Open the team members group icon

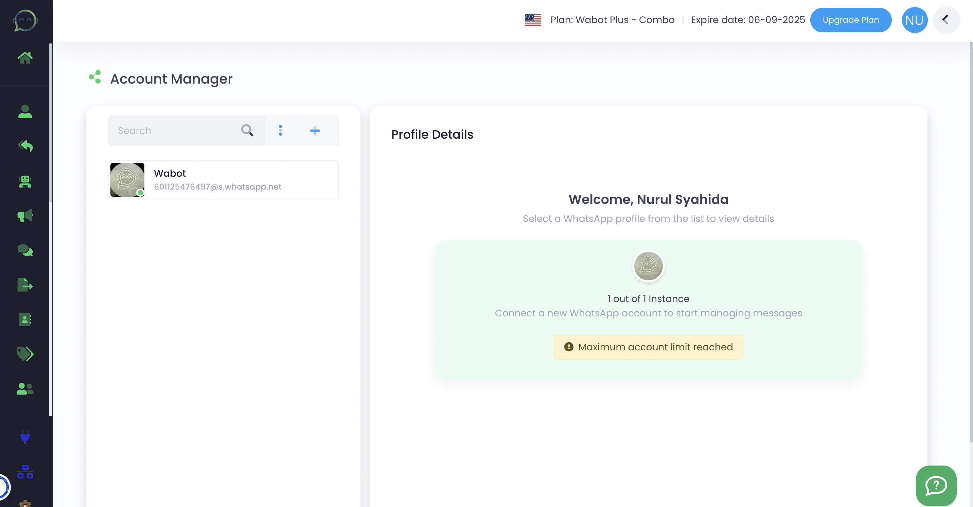click(25, 389)
